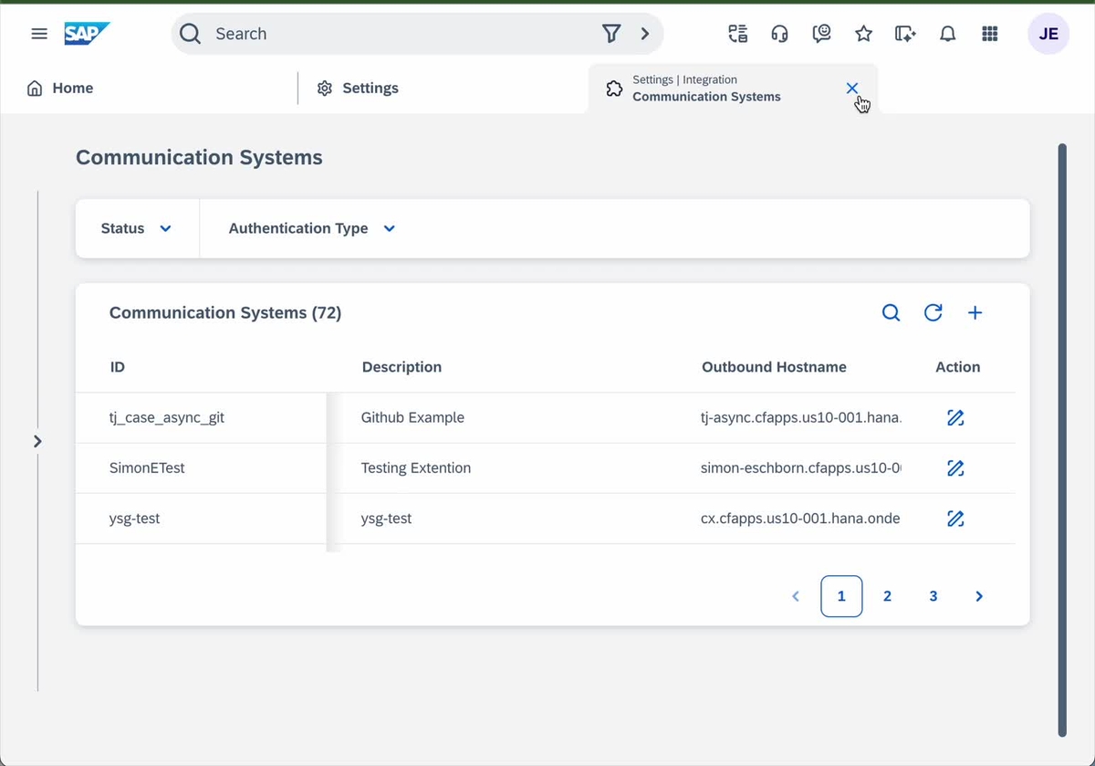Go to page 2 of results
Image resolution: width=1095 pixels, height=766 pixels.
(887, 596)
